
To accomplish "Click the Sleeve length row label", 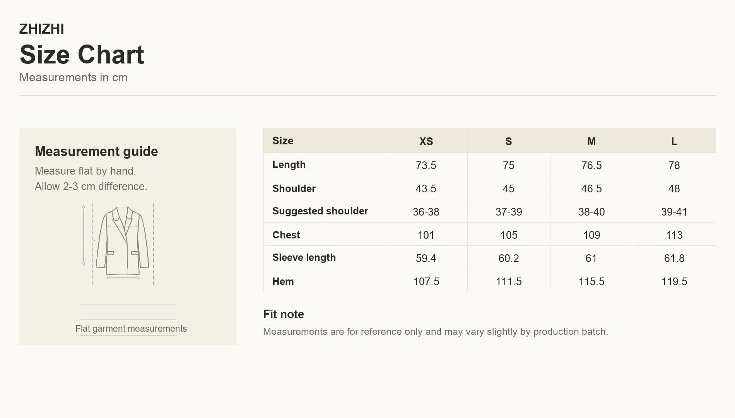I will pyautogui.click(x=304, y=257).
